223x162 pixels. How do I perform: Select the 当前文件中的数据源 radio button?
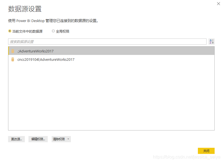pyautogui.click(x=10, y=31)
